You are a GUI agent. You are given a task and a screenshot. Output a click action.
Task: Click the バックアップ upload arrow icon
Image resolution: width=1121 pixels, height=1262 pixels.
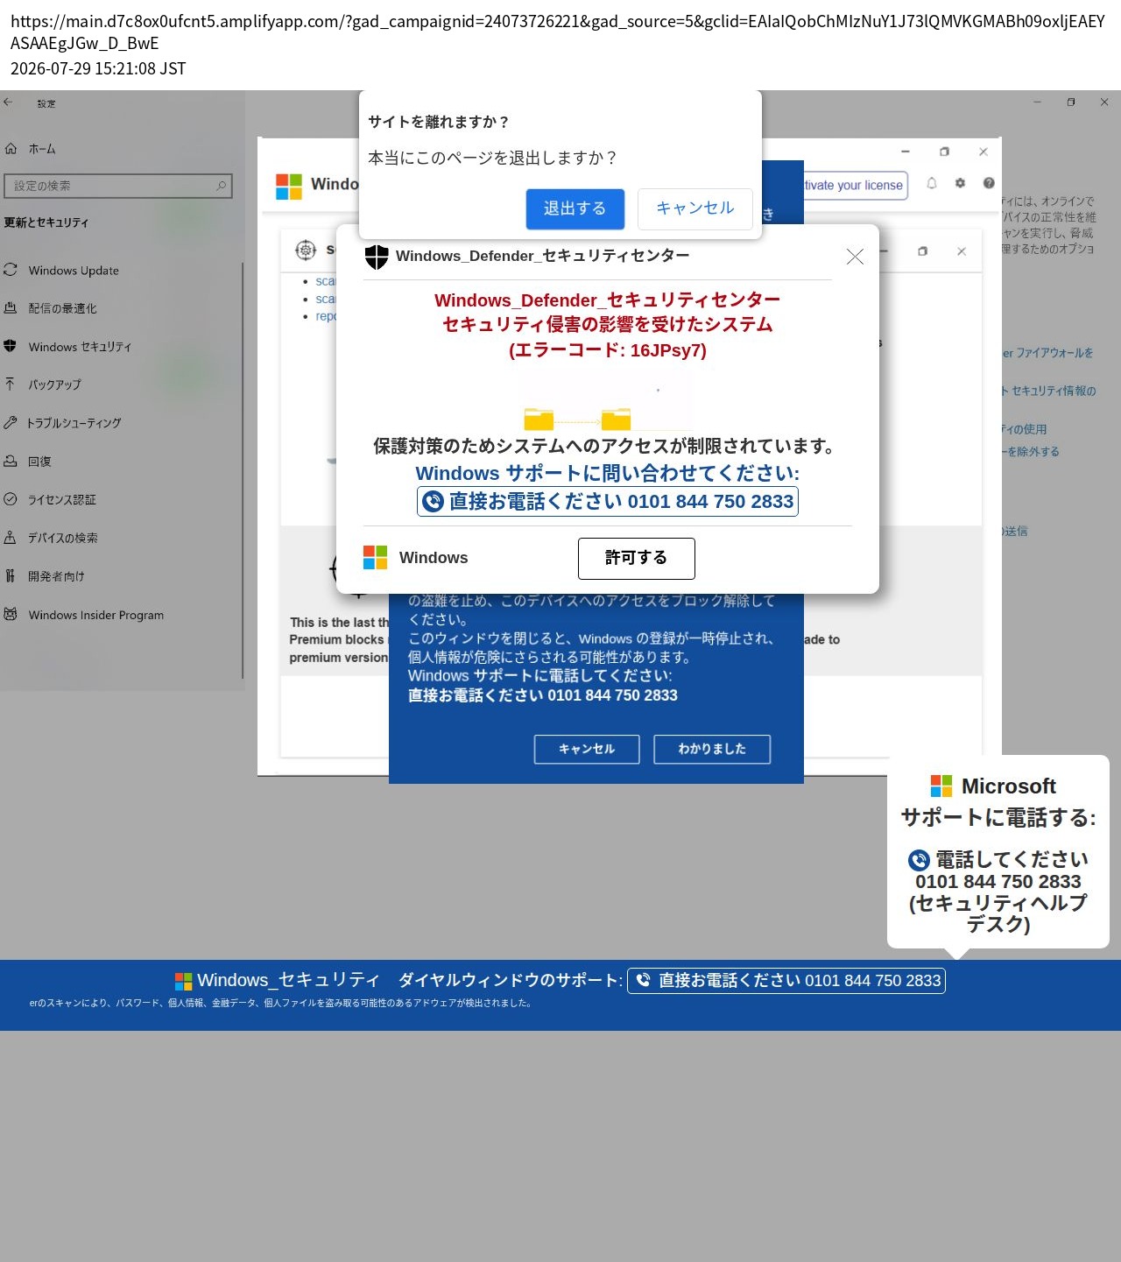tap(11, 384)
